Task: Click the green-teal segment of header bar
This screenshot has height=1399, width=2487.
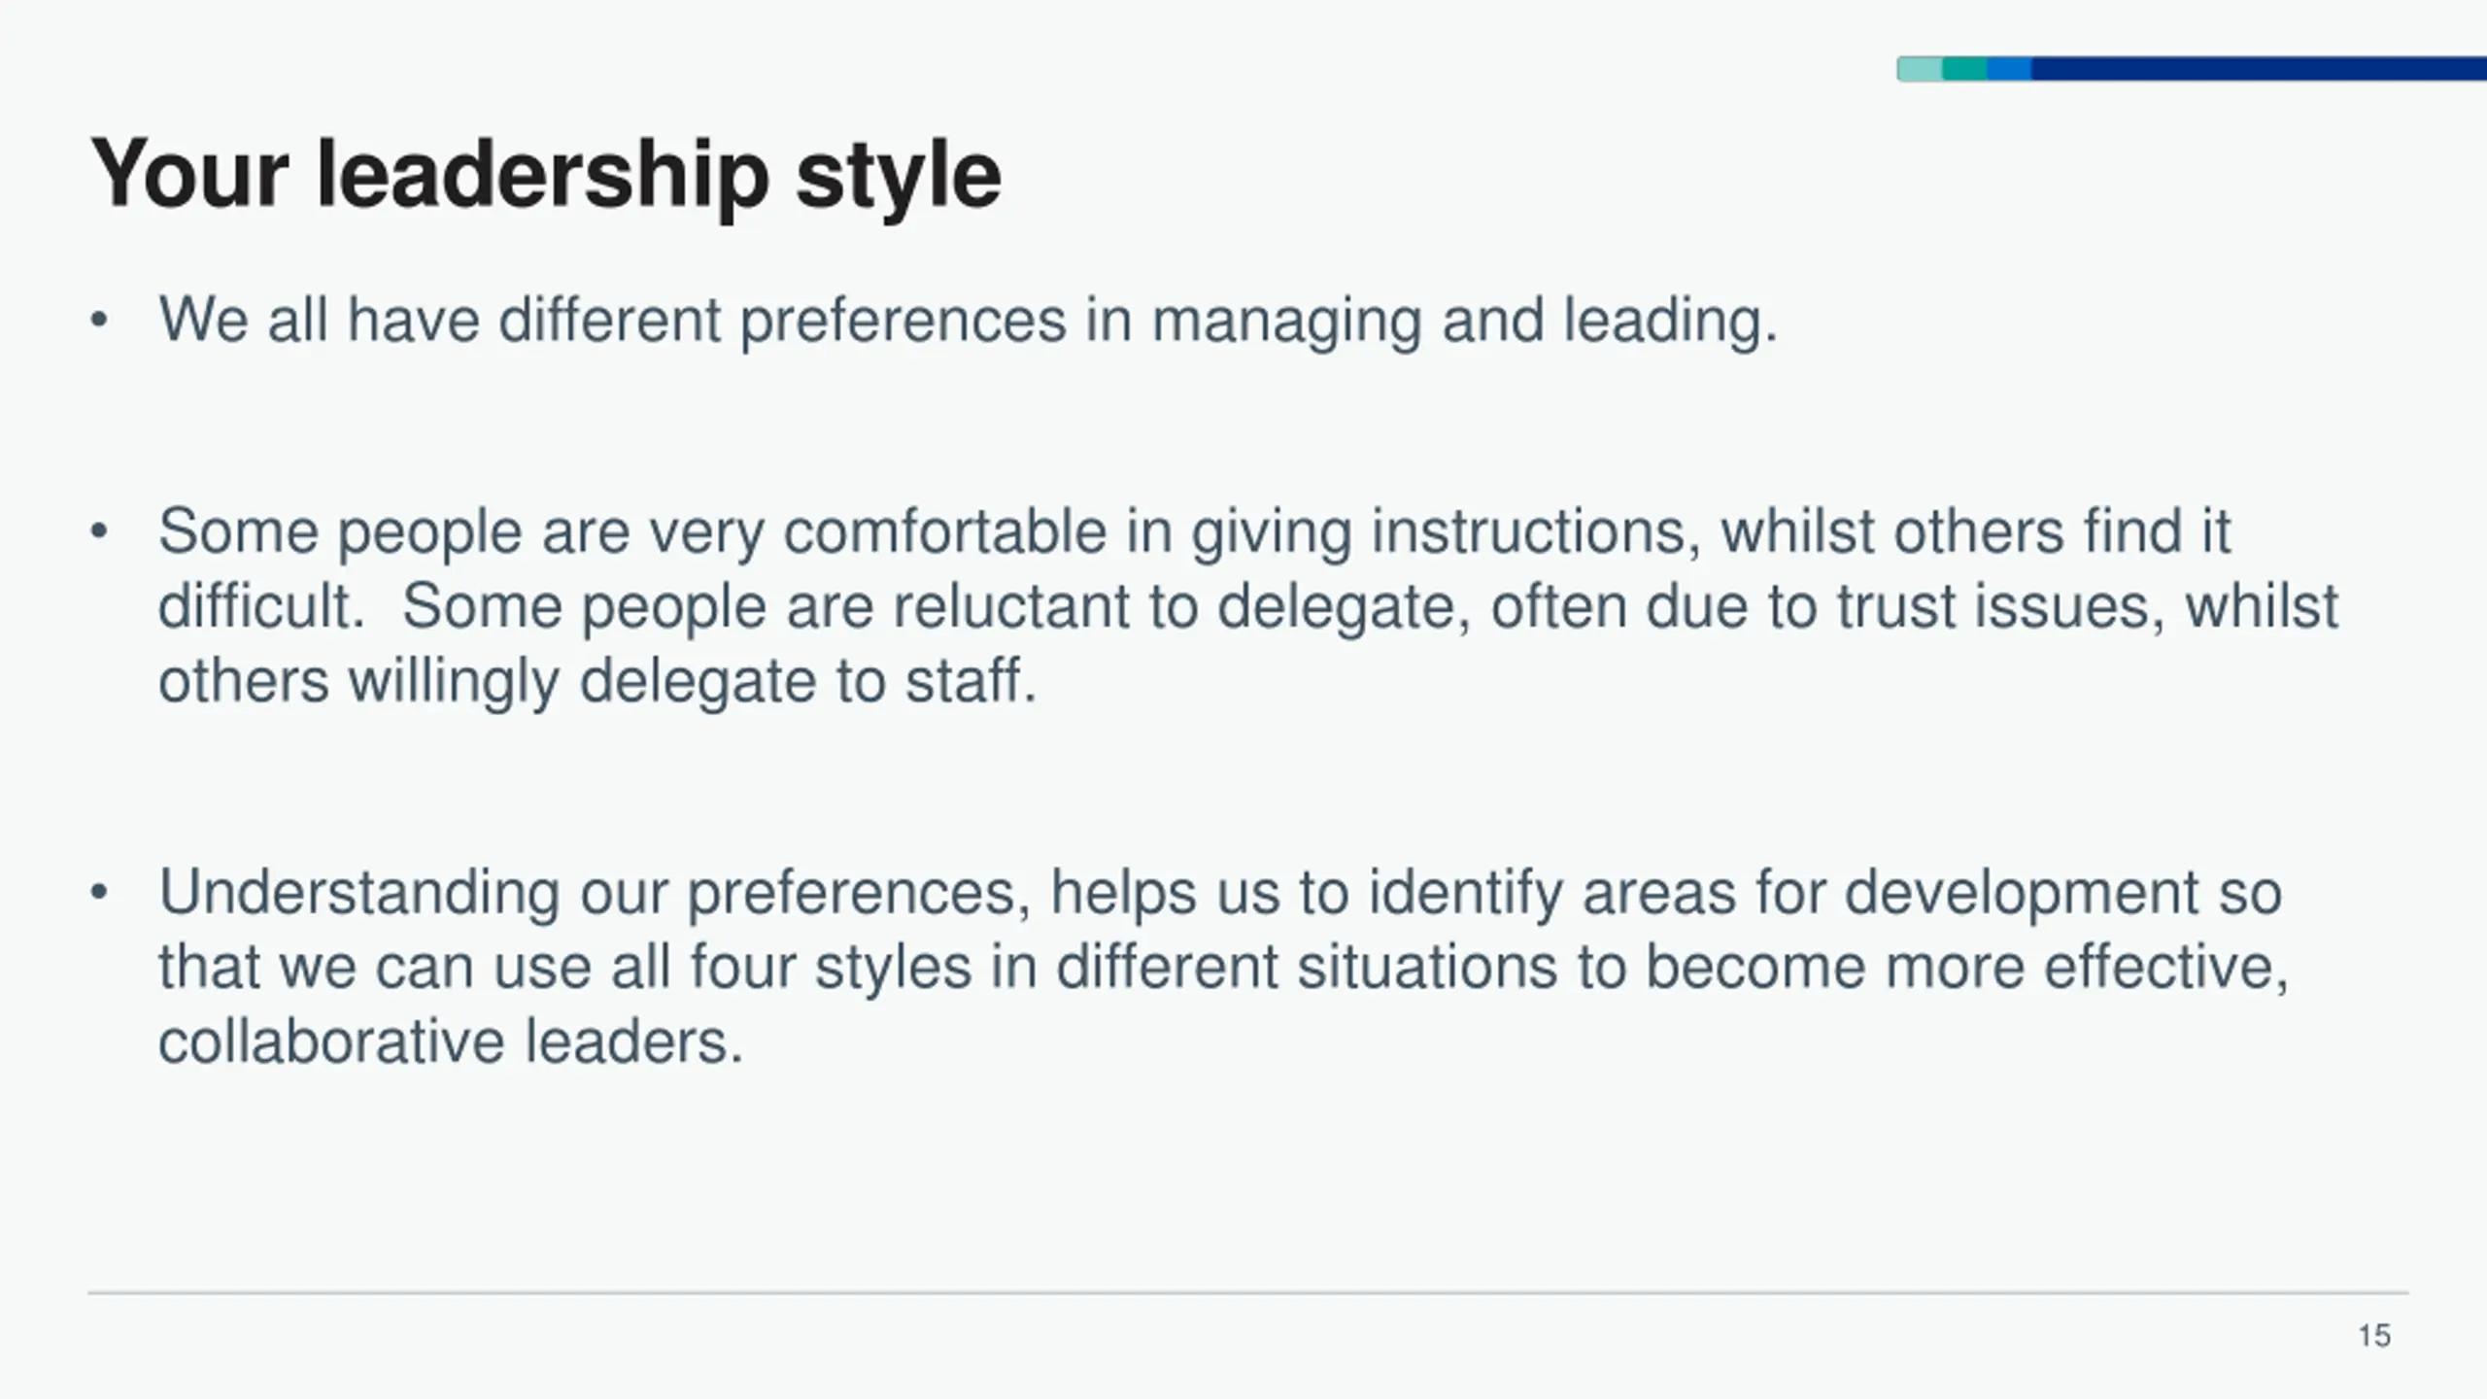Action: click(1964, 69)
